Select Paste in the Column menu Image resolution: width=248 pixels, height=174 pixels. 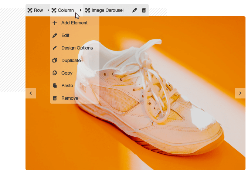(x=75, y=85)
